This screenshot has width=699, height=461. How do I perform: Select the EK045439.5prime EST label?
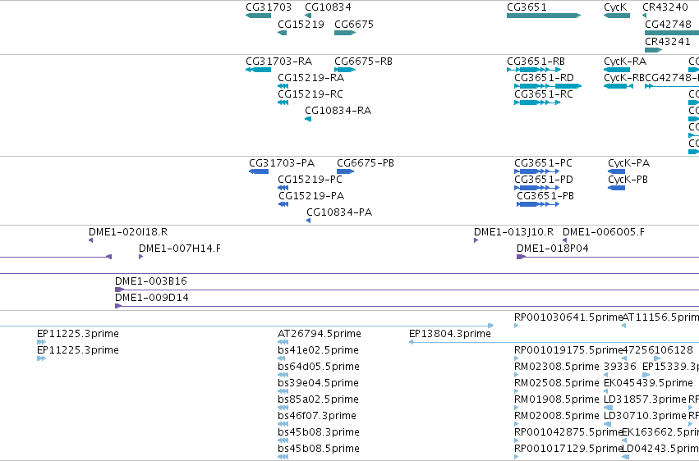[649, 384]
